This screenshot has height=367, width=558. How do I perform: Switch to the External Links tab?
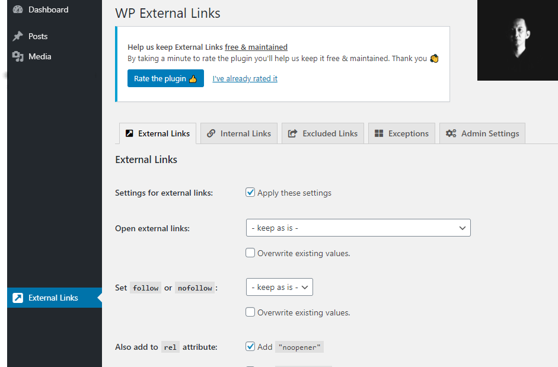pos(158,133)
